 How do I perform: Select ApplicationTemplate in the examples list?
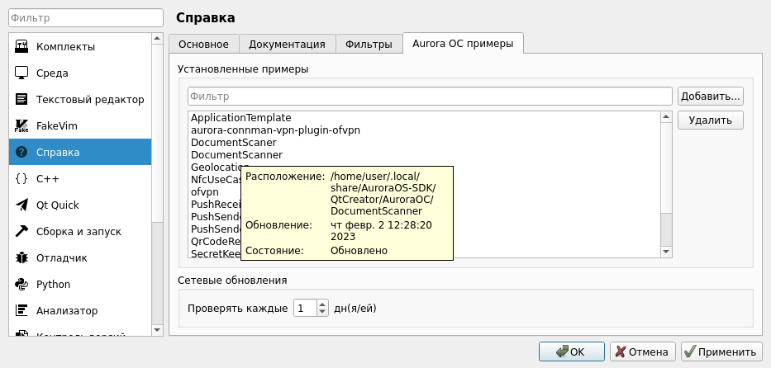[x=241, y=118]
